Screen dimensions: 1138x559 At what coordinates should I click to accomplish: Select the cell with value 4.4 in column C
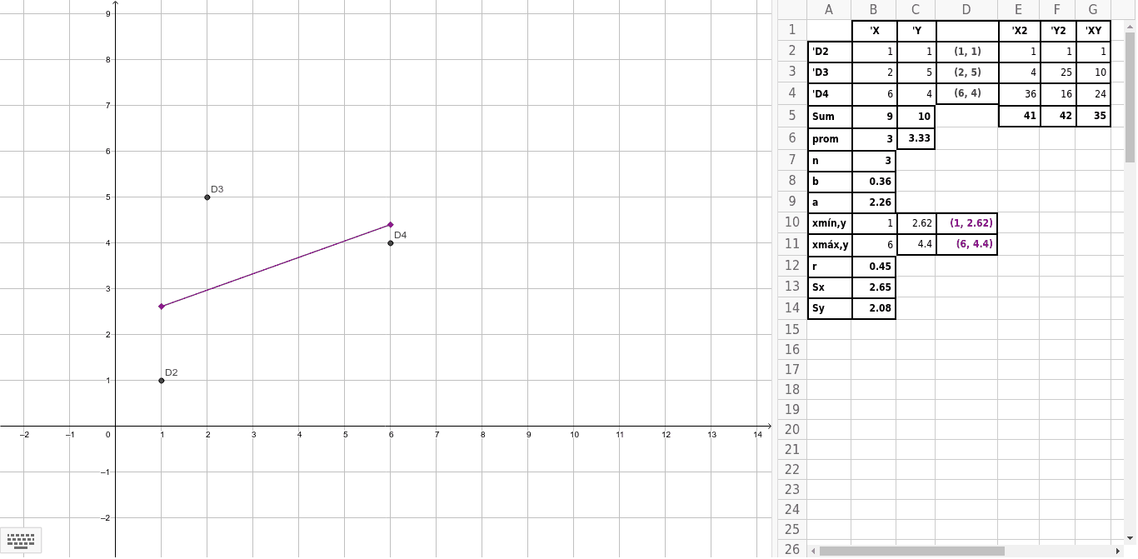(916, 245)
